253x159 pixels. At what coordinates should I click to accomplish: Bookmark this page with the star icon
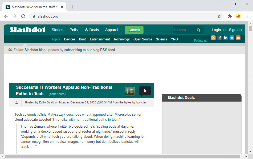click(x=219, y=16)
